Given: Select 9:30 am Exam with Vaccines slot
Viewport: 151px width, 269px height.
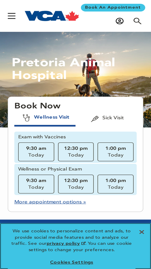Looking at the screenshot, I should click(36, 152).
